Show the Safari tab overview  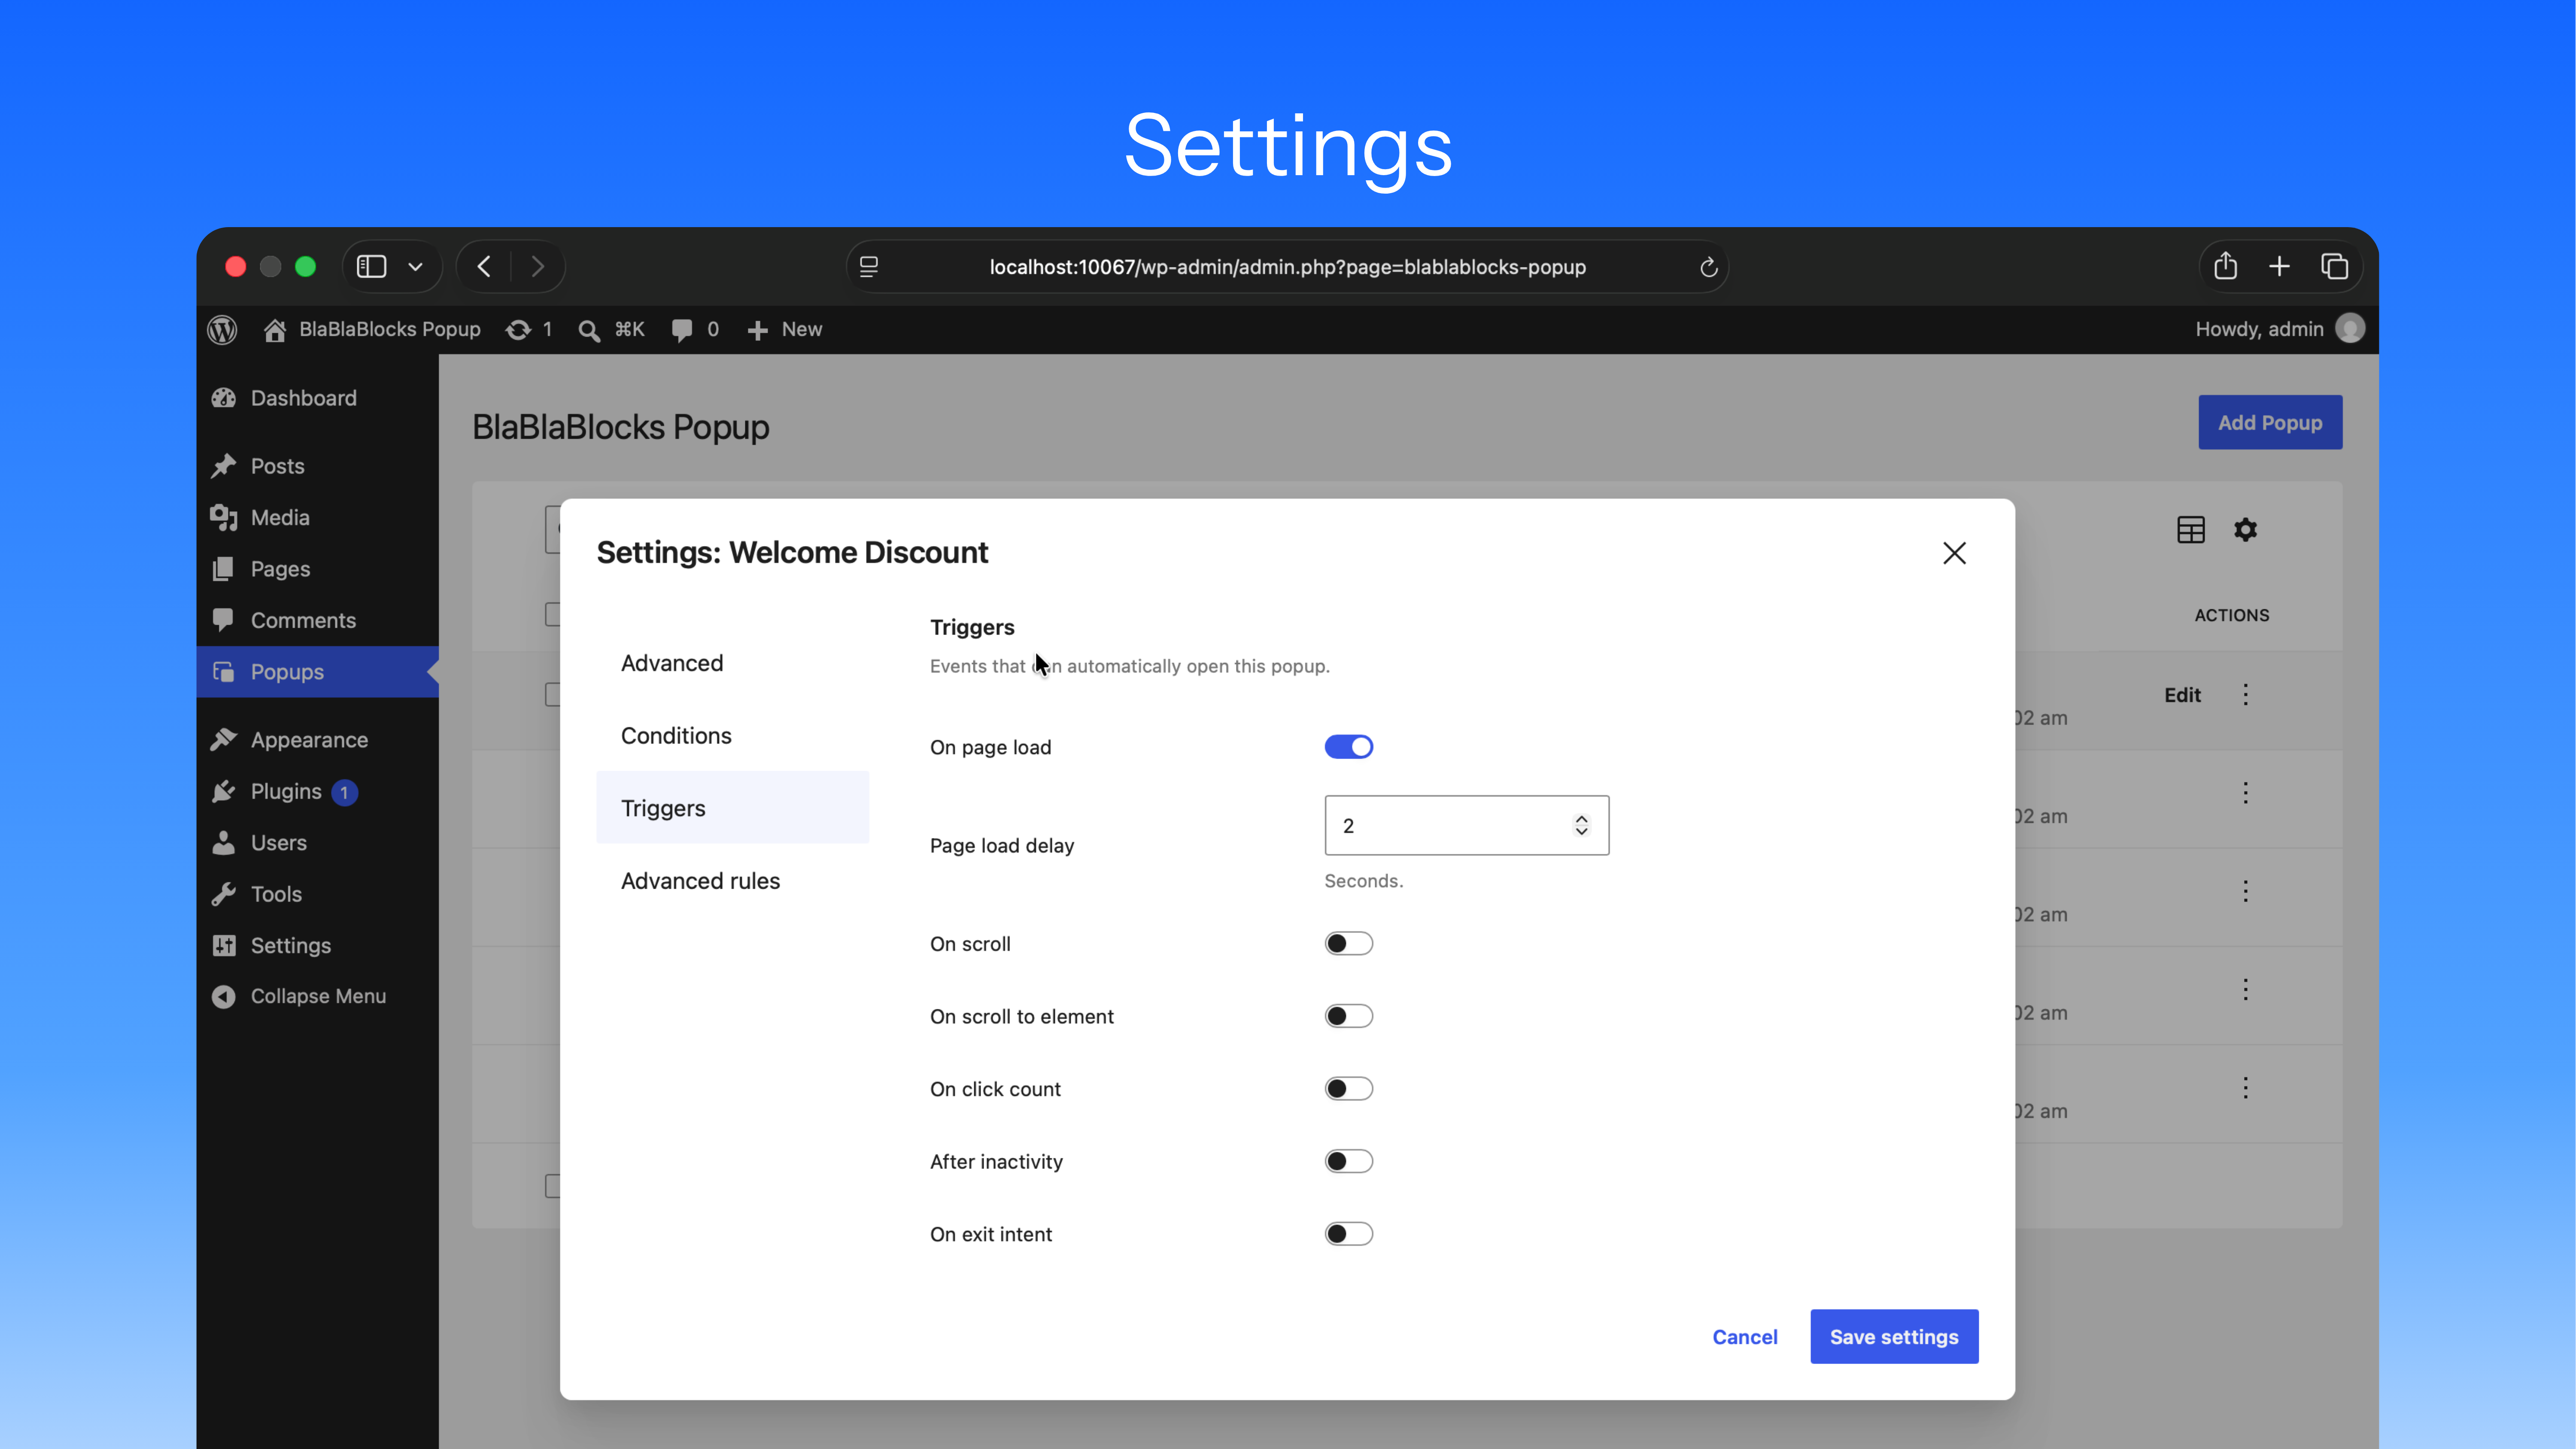2335,266
